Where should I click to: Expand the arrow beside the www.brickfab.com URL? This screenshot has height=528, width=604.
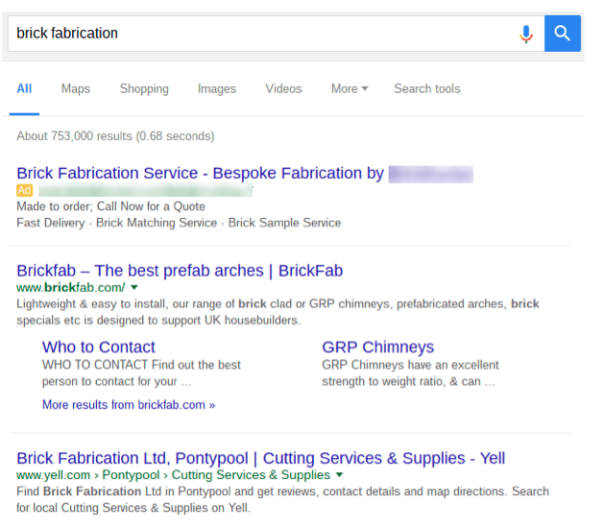[x=134, y=288]
